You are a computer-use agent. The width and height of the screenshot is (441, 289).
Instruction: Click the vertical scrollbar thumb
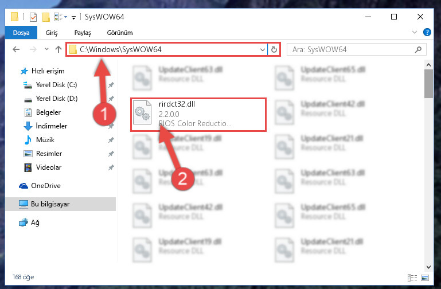pos(428,84)
